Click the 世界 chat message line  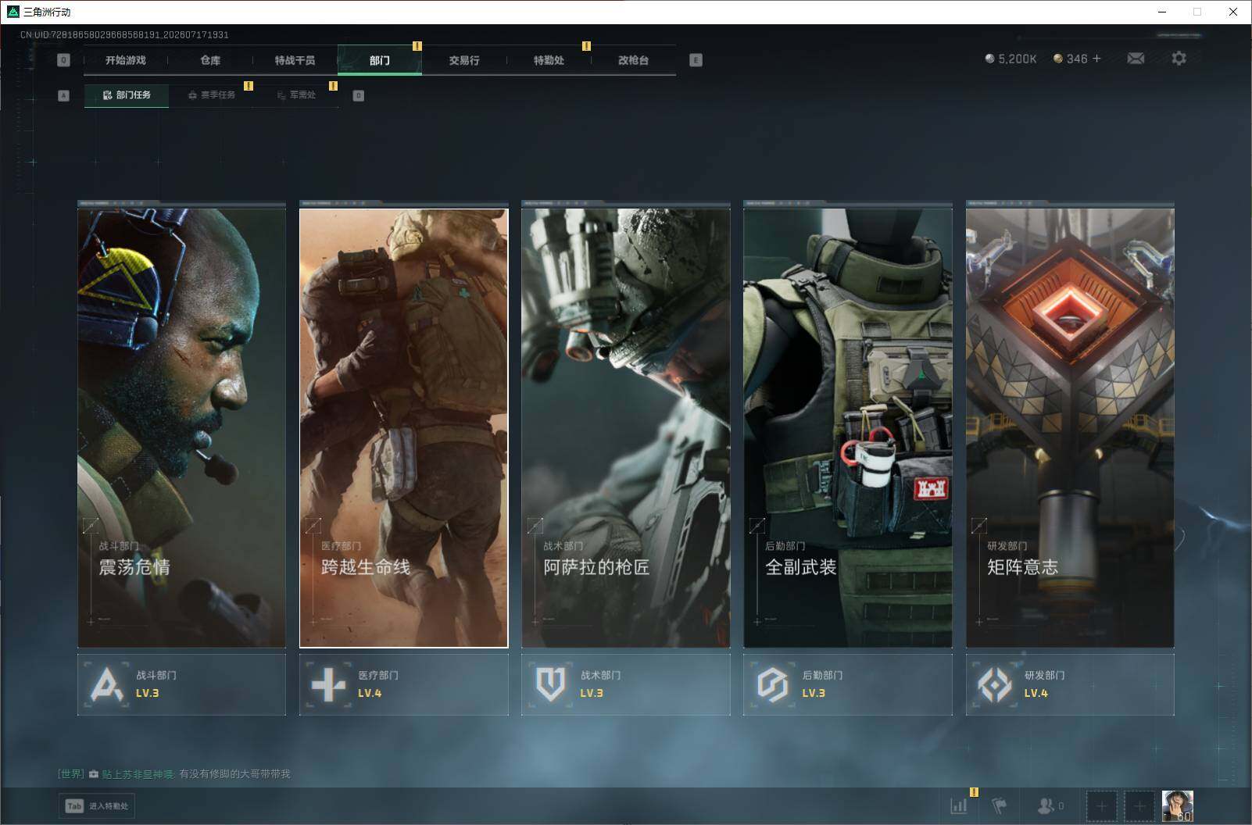(173, 774)
